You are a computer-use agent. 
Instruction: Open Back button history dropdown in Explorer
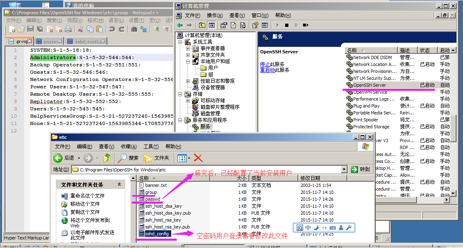[79, 158]
